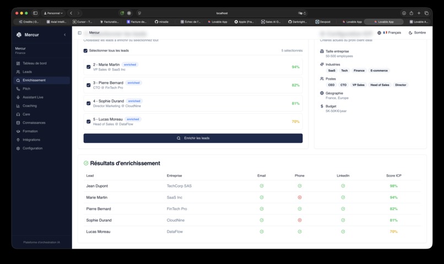
Task: Click Marie Martin's red phone status icon
Action: [x=300, y=197]
